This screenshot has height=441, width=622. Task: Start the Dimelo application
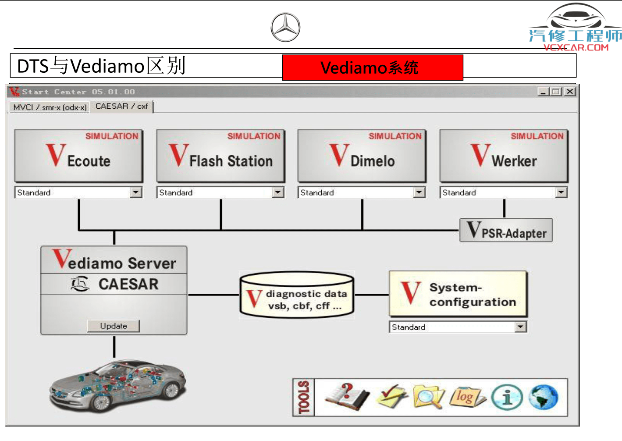click(x=362, y=156)
